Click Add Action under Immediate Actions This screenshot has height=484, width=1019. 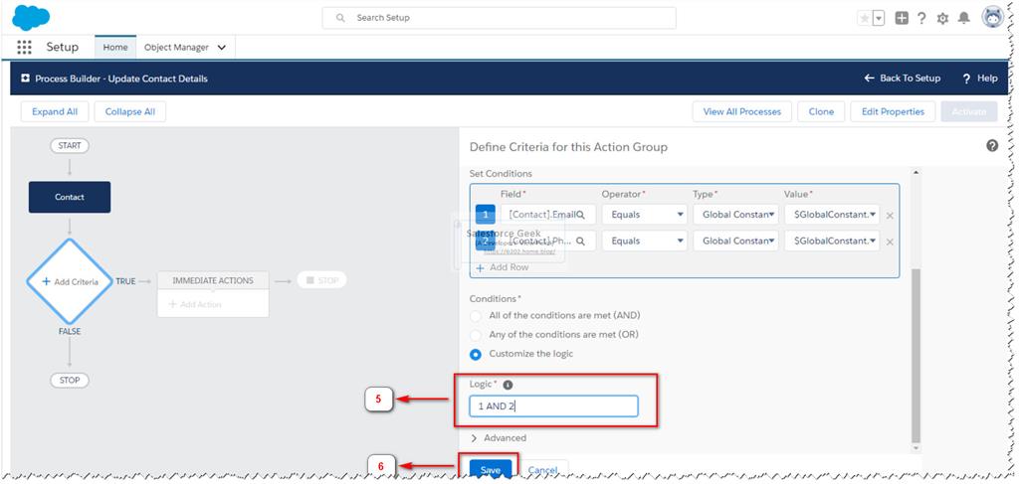(196, 304)
